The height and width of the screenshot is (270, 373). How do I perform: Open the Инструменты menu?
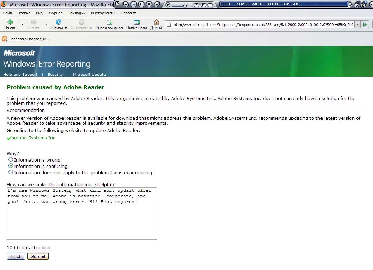pos(103,13)
